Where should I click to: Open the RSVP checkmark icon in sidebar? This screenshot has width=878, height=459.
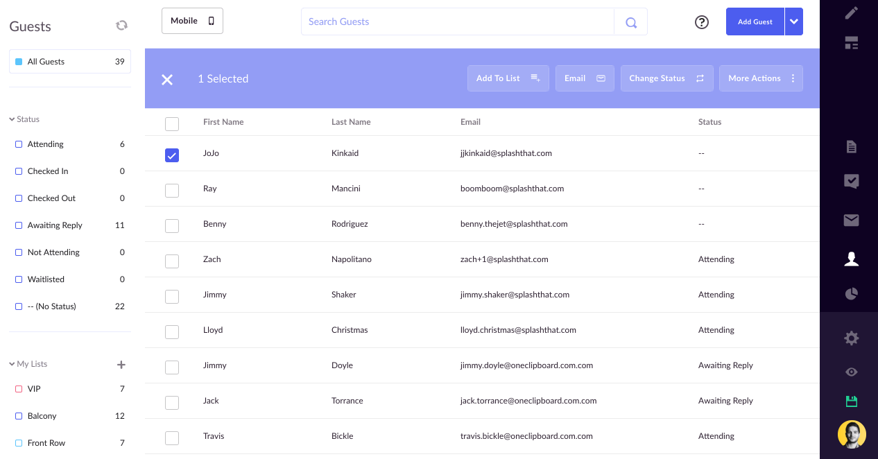[x=852, y=182]
